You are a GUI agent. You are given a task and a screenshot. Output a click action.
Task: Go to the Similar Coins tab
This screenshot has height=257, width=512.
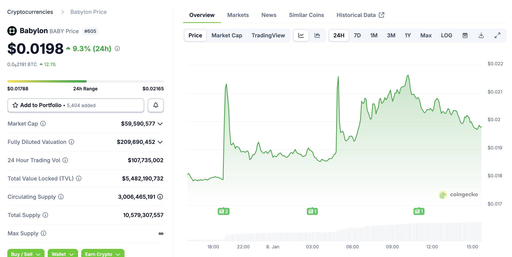tap(306, 15)
